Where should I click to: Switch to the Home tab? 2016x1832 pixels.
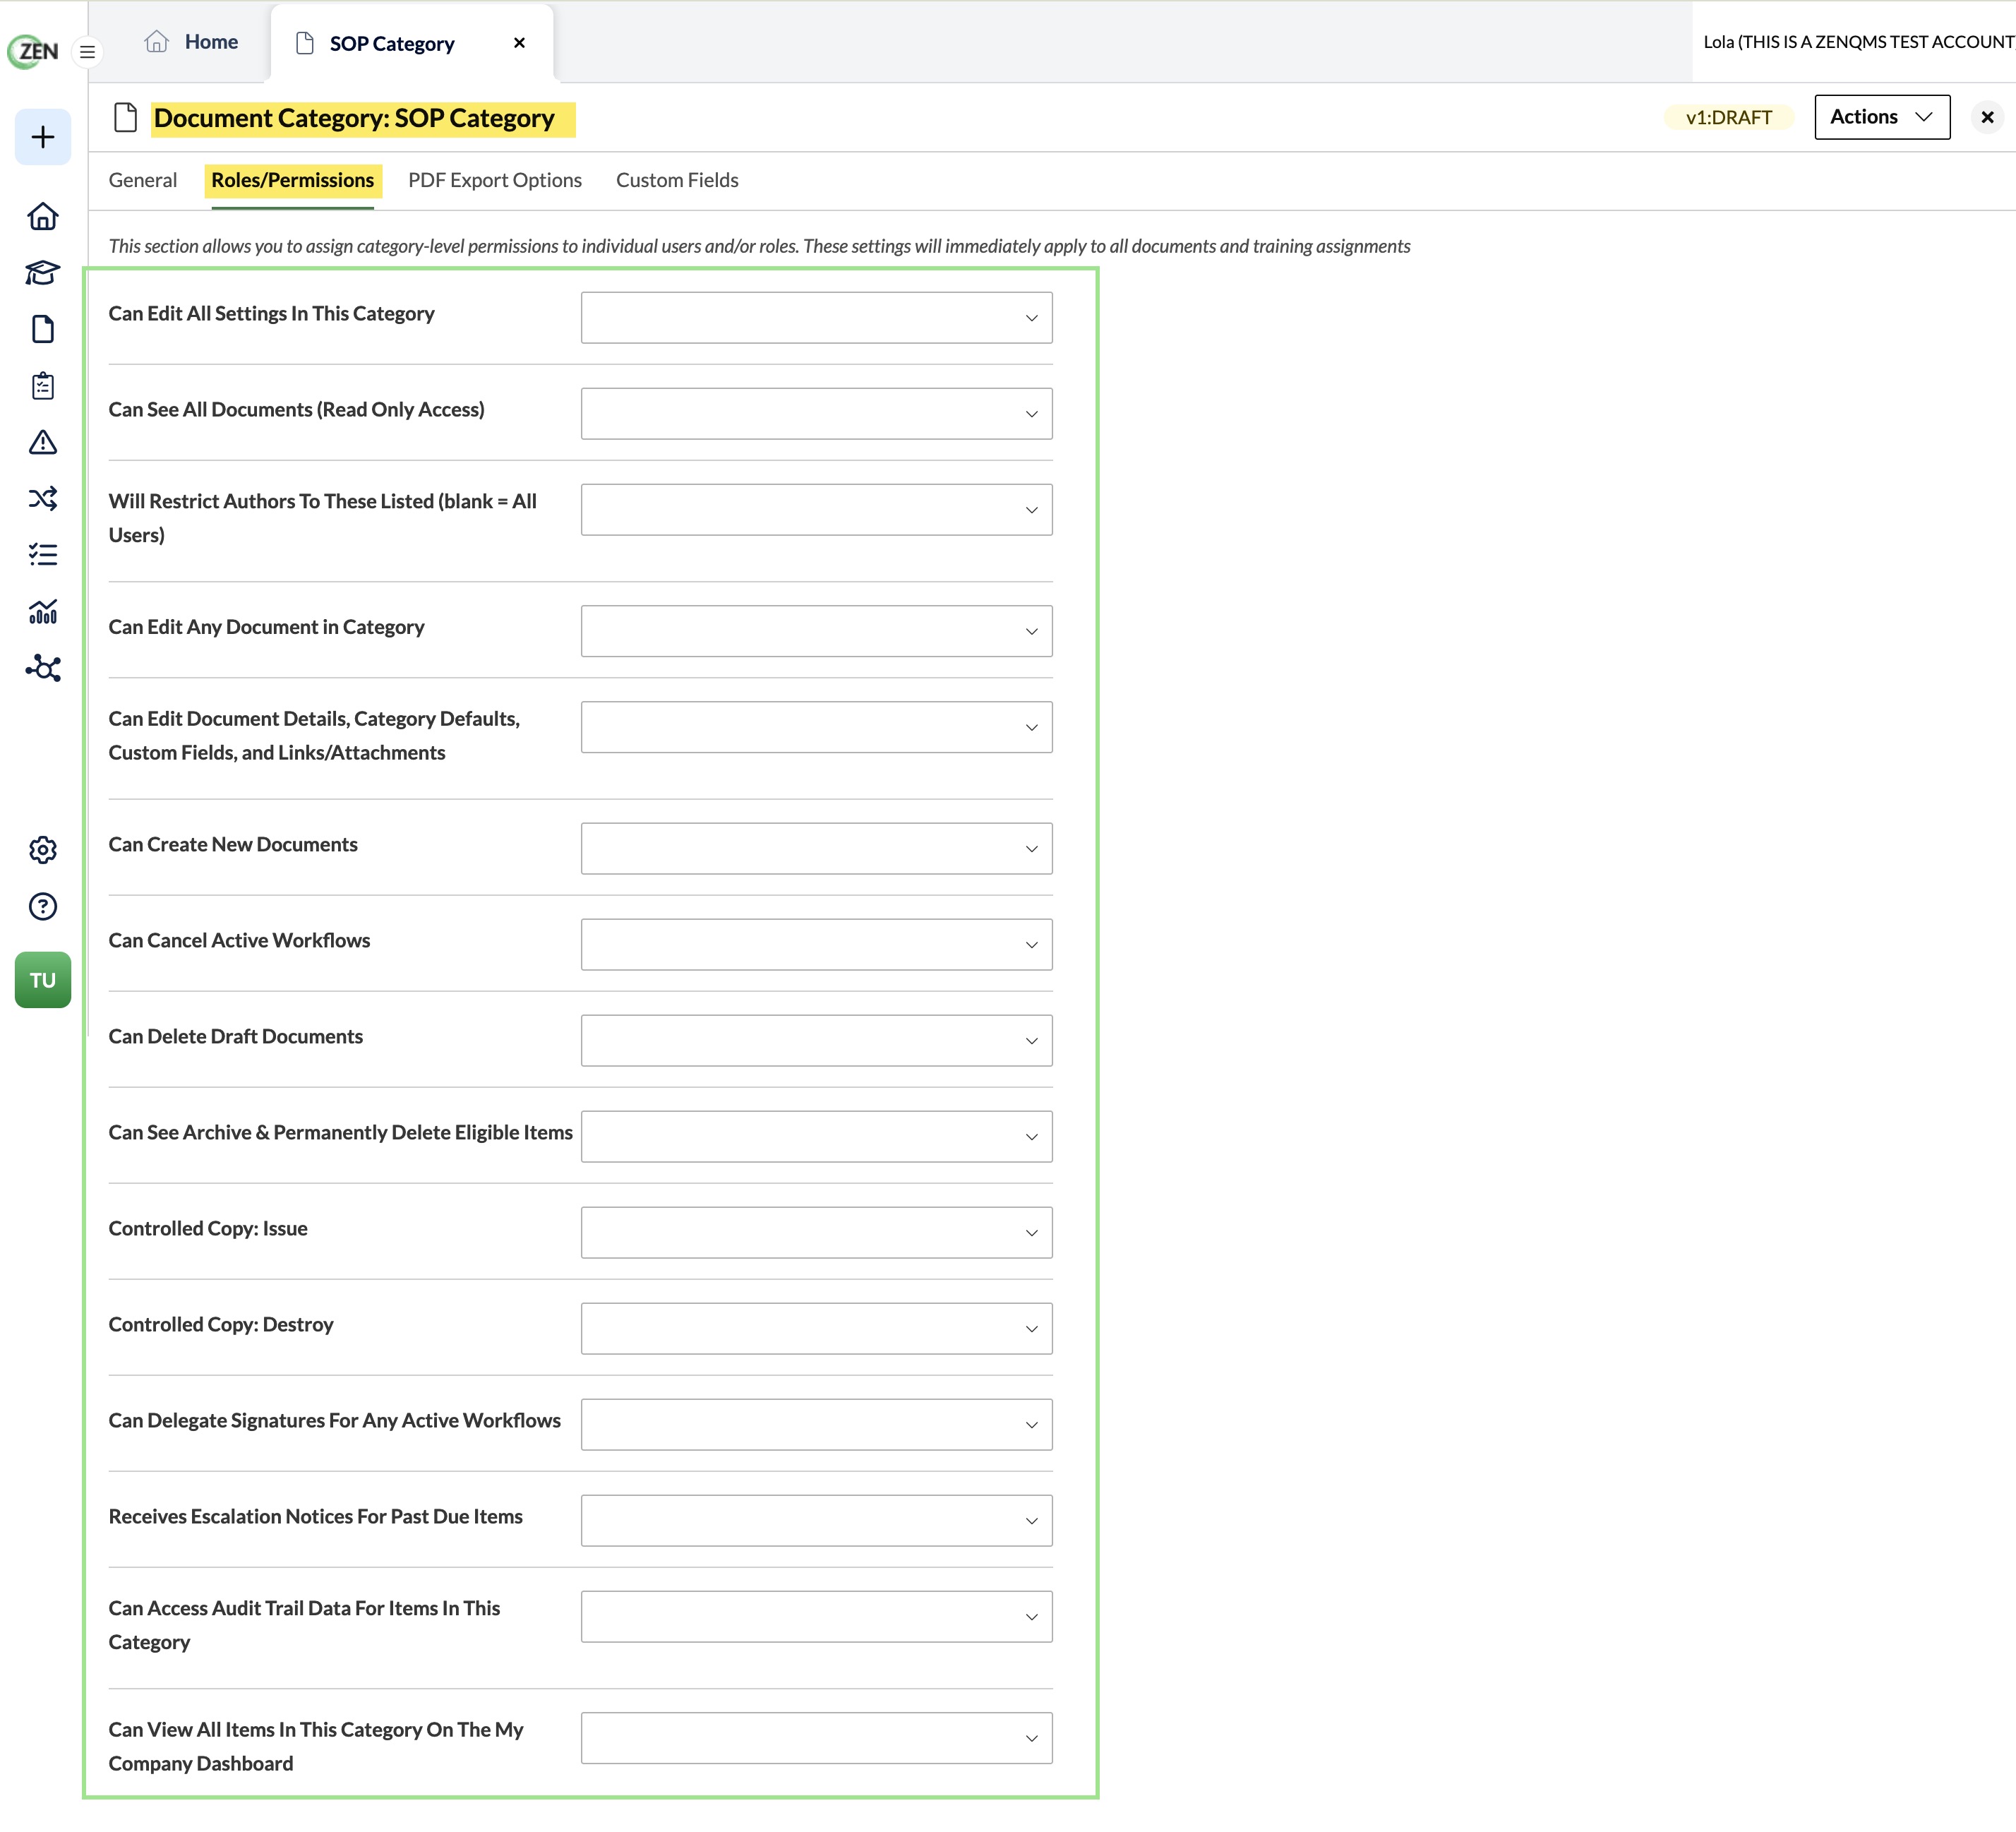pos(191,42)
